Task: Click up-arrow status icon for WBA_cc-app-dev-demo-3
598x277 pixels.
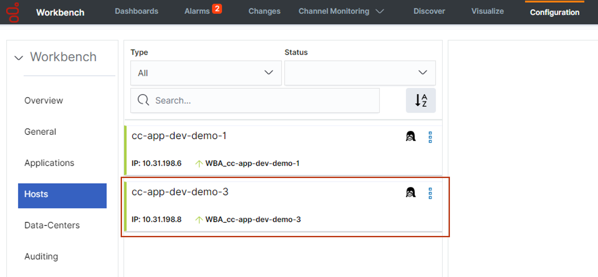Action: click(199, 220)
